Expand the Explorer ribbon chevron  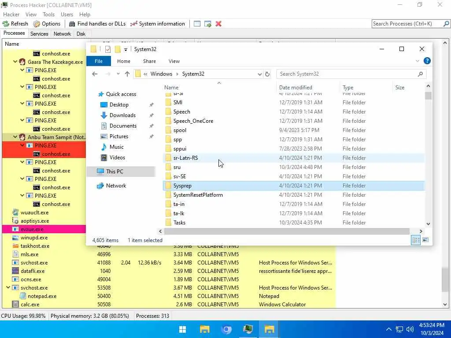(418, 61)
